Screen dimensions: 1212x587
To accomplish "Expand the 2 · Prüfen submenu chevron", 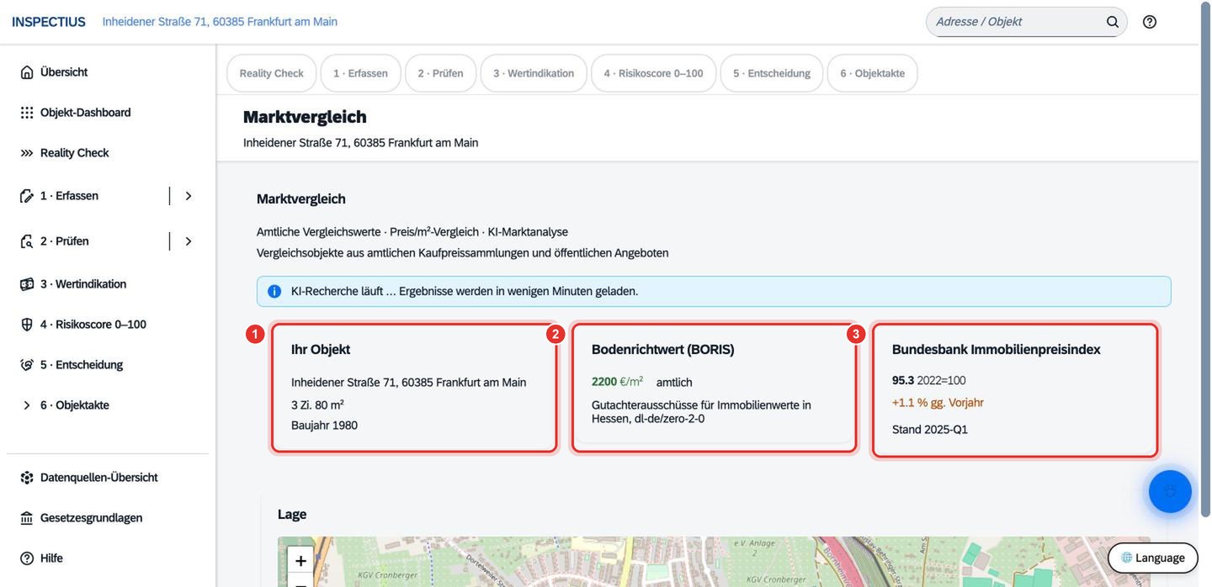I will coord(189,241).
